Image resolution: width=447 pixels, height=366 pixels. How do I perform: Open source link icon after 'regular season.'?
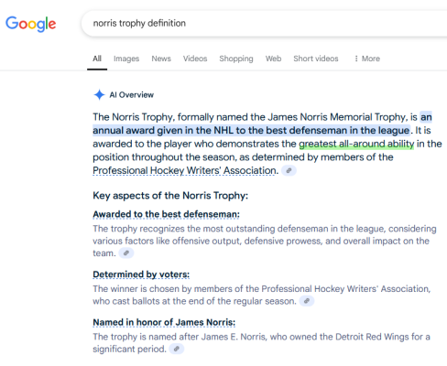pos(307,301)
